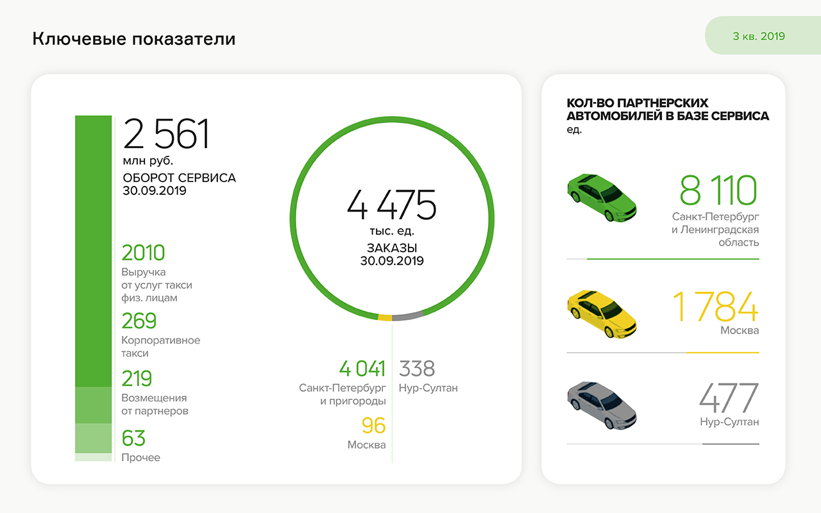This screenshot has width=821, height=513.
Task: Click the revenue value 2010
Action: click(144, 253)
